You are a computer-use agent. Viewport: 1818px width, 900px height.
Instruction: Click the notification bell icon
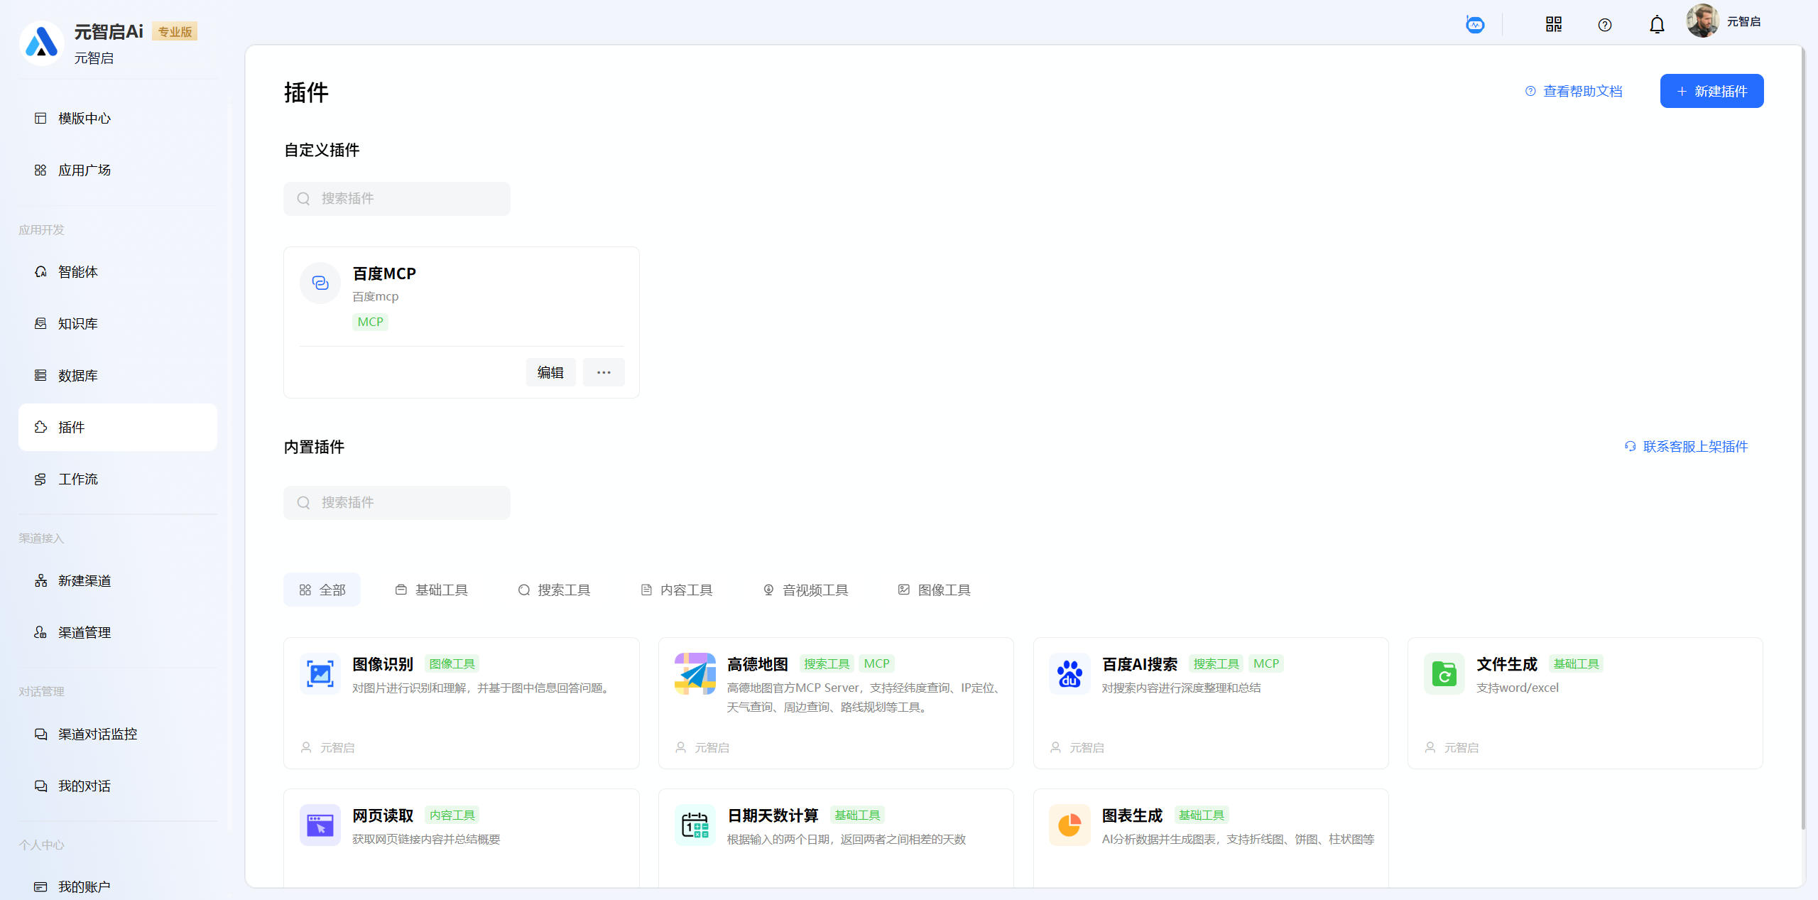click(x=1656, y=25)
